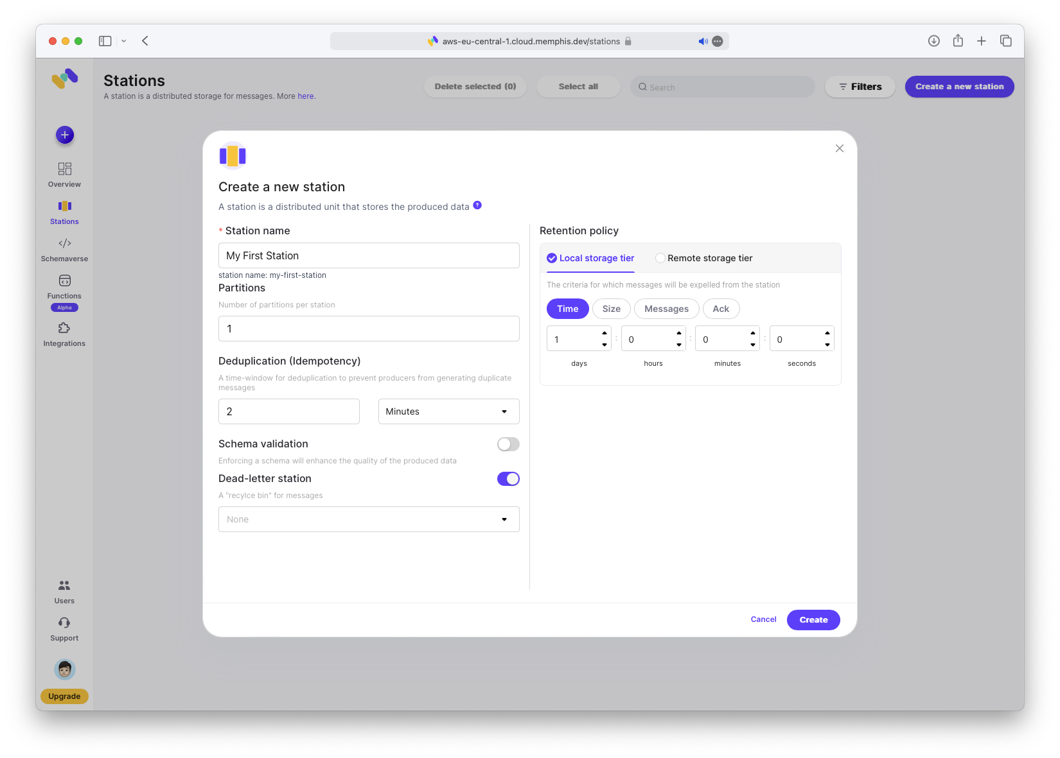Click the blue plus button in sidebar
The height and width of the screenshot is (758, 1060).
(x=65, y=135)
